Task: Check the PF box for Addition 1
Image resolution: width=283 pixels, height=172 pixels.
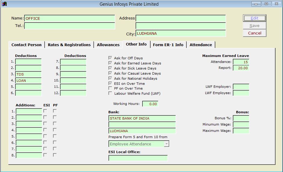Action: [x=55, y=111]
